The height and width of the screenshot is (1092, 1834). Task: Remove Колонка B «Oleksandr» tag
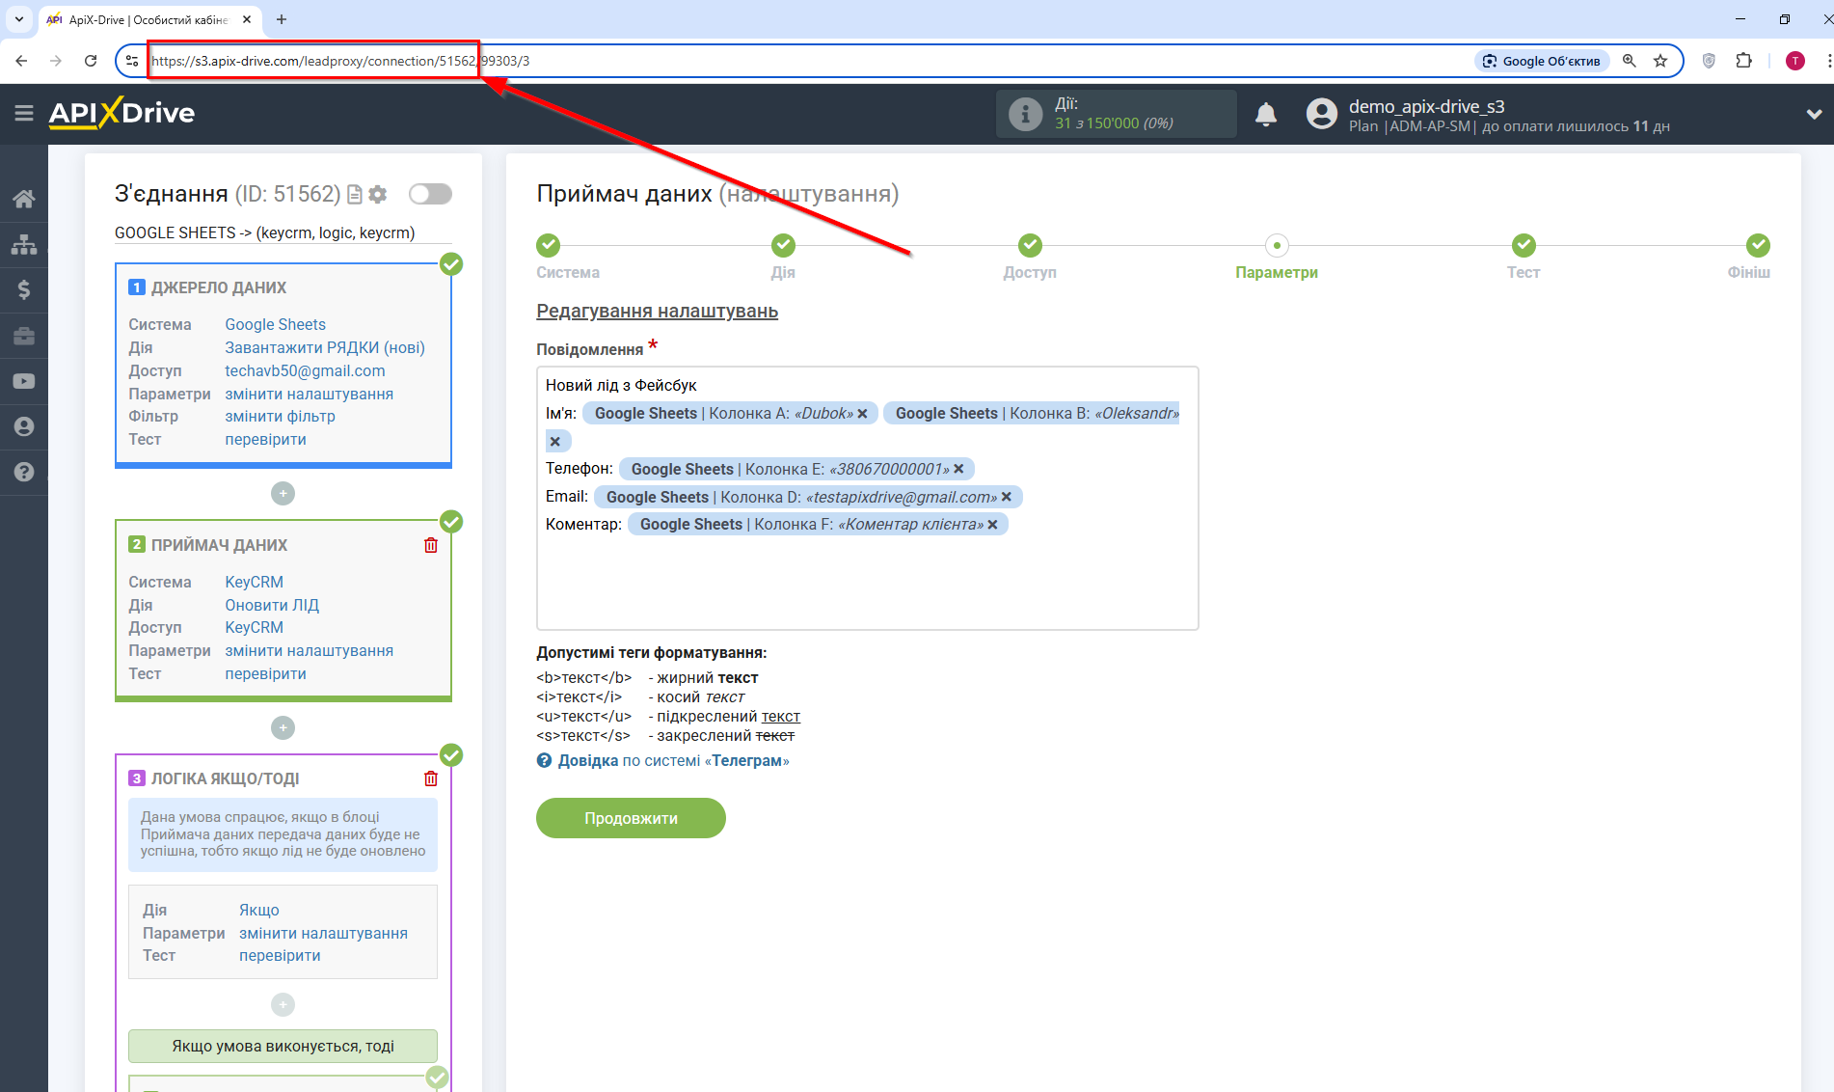[x=554, y=442]
